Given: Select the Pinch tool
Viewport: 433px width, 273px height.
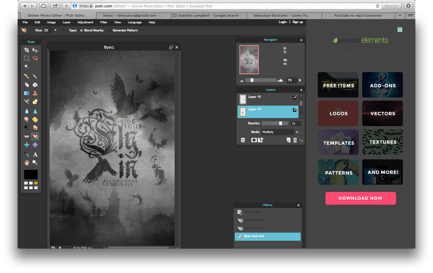Looking at the screenshot, I should (35, 145).
